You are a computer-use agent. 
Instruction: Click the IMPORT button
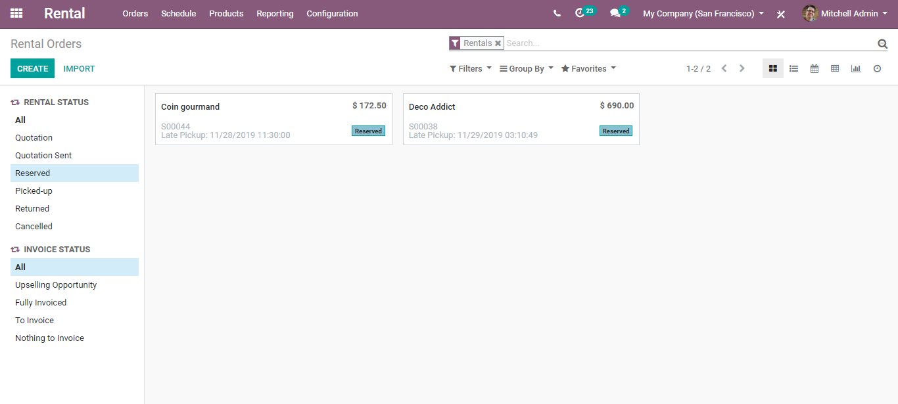click(79, 68)
